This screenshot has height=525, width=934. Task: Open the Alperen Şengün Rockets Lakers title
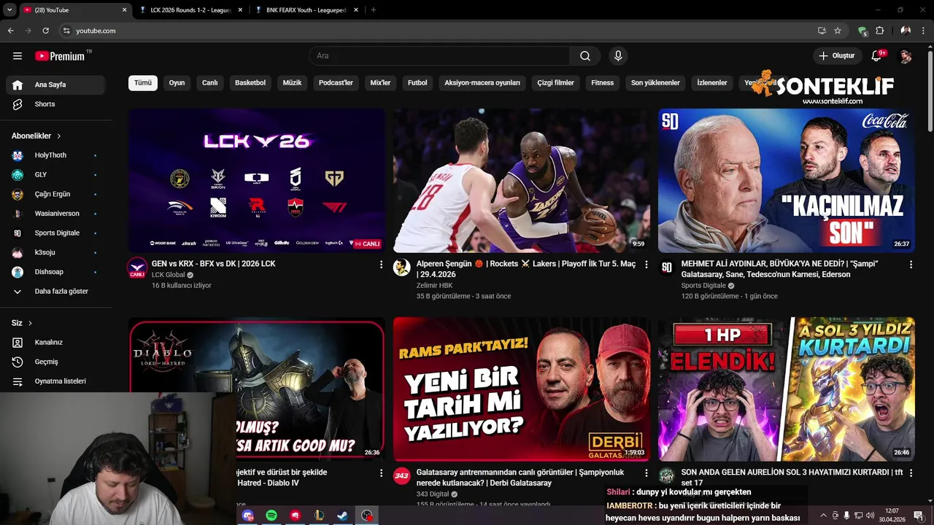[526, 269]
